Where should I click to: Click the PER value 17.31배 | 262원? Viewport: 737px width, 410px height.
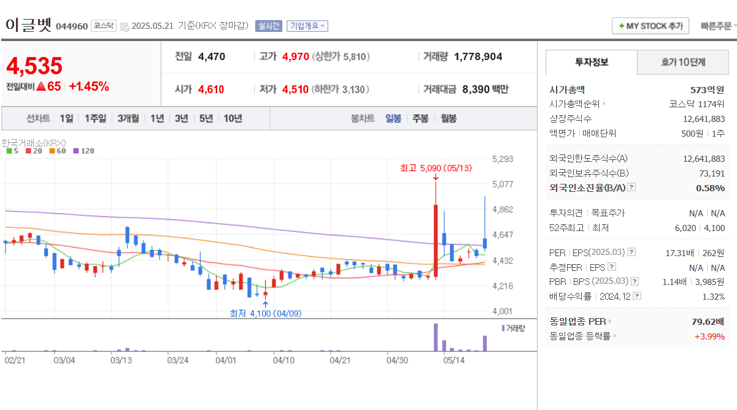point(695,252)
